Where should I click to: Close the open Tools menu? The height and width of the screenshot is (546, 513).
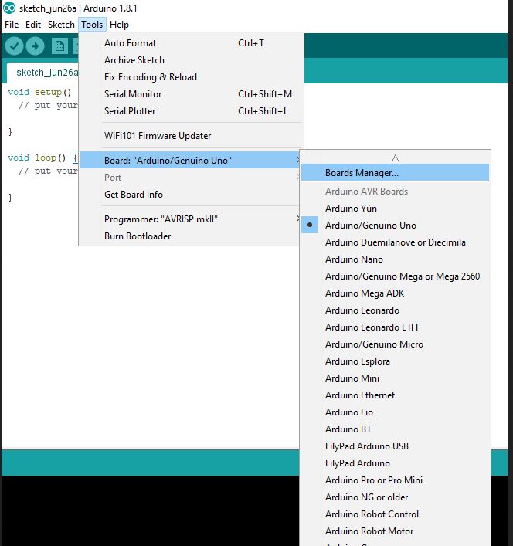(92, 25)
